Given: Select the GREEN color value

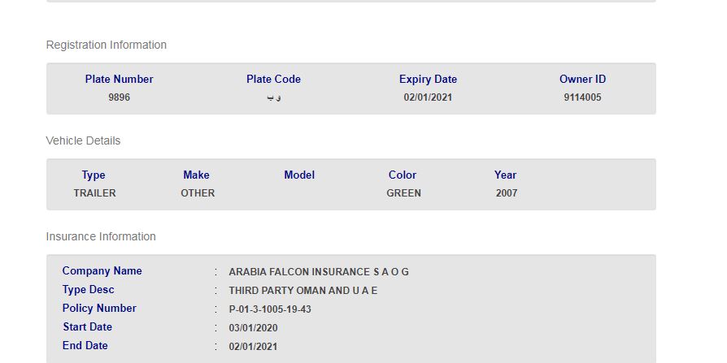Looking at the screenshot, I should 403,193.
